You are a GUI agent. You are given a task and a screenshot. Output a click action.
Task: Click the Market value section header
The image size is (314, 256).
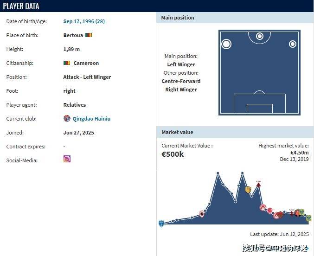[x=177, y=132]
